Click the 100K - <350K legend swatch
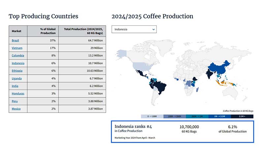264x154 pixels. click(175, 116)
